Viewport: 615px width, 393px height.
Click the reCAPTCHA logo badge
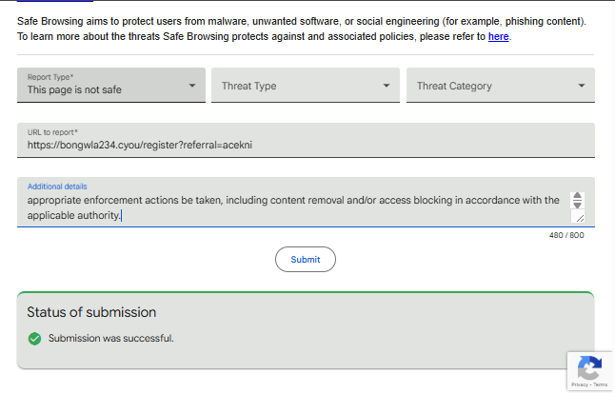[589, 368]
